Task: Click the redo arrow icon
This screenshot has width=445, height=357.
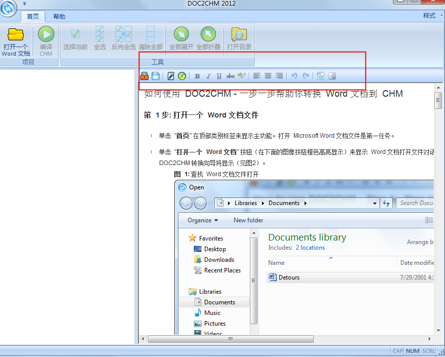Action: pyautogui.click(x=306, y=76)
